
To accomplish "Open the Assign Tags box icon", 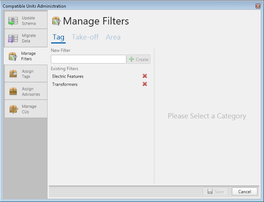I will [13, 74].
